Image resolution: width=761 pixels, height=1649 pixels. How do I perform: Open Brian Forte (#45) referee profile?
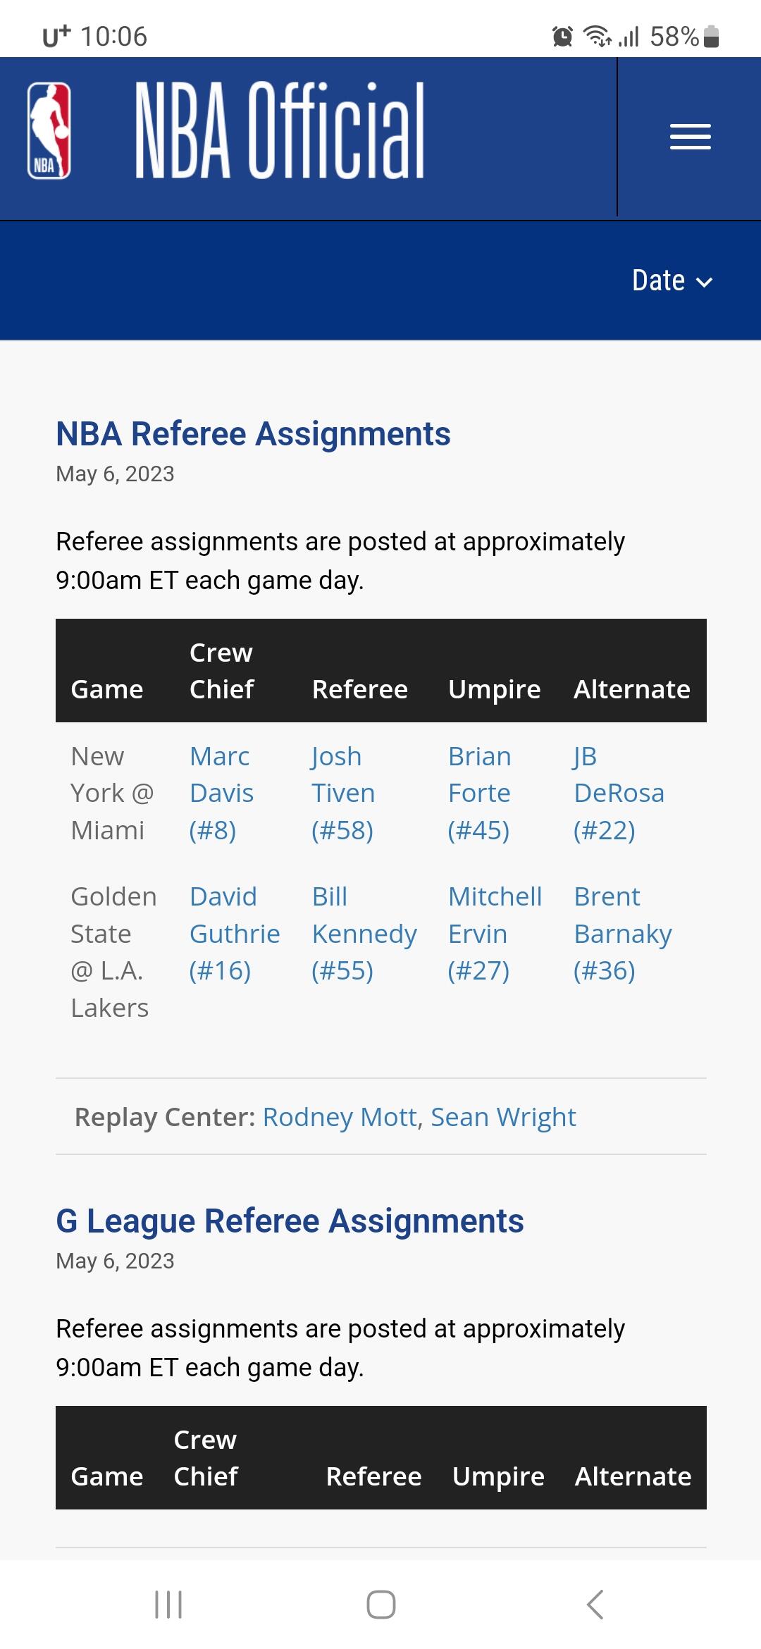pos(479,793)
